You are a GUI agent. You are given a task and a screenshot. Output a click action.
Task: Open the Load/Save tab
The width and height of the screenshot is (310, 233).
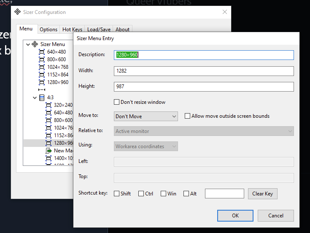[99, 30]
